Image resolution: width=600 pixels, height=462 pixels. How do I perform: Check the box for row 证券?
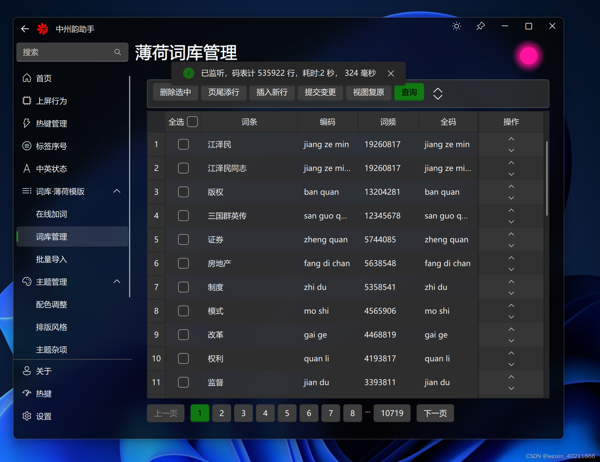183,239
